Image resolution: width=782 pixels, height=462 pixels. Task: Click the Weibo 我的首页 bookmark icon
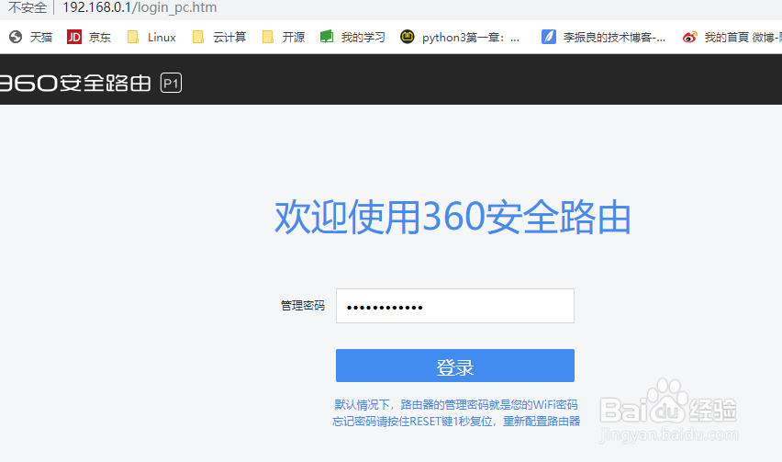coord(689,37)
